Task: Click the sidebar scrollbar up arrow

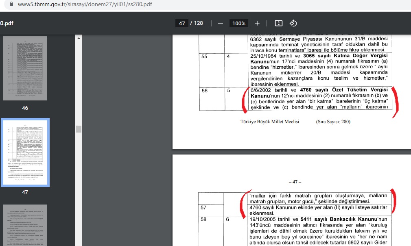Action: [79, 38]
